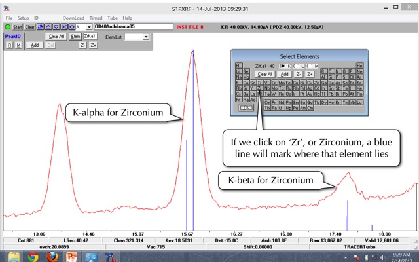
Task: Open the Setup menu
Action: point(24,17)
